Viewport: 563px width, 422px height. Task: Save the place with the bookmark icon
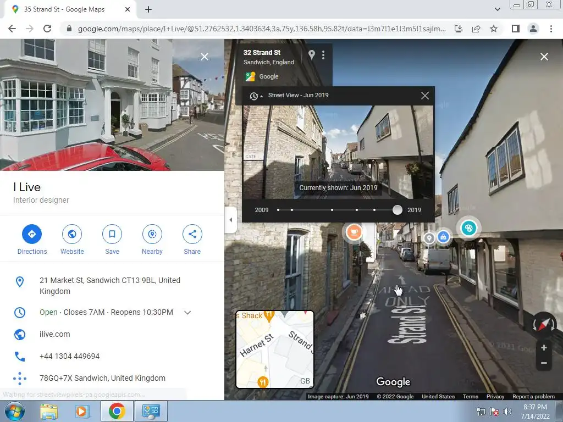point(112,234)
